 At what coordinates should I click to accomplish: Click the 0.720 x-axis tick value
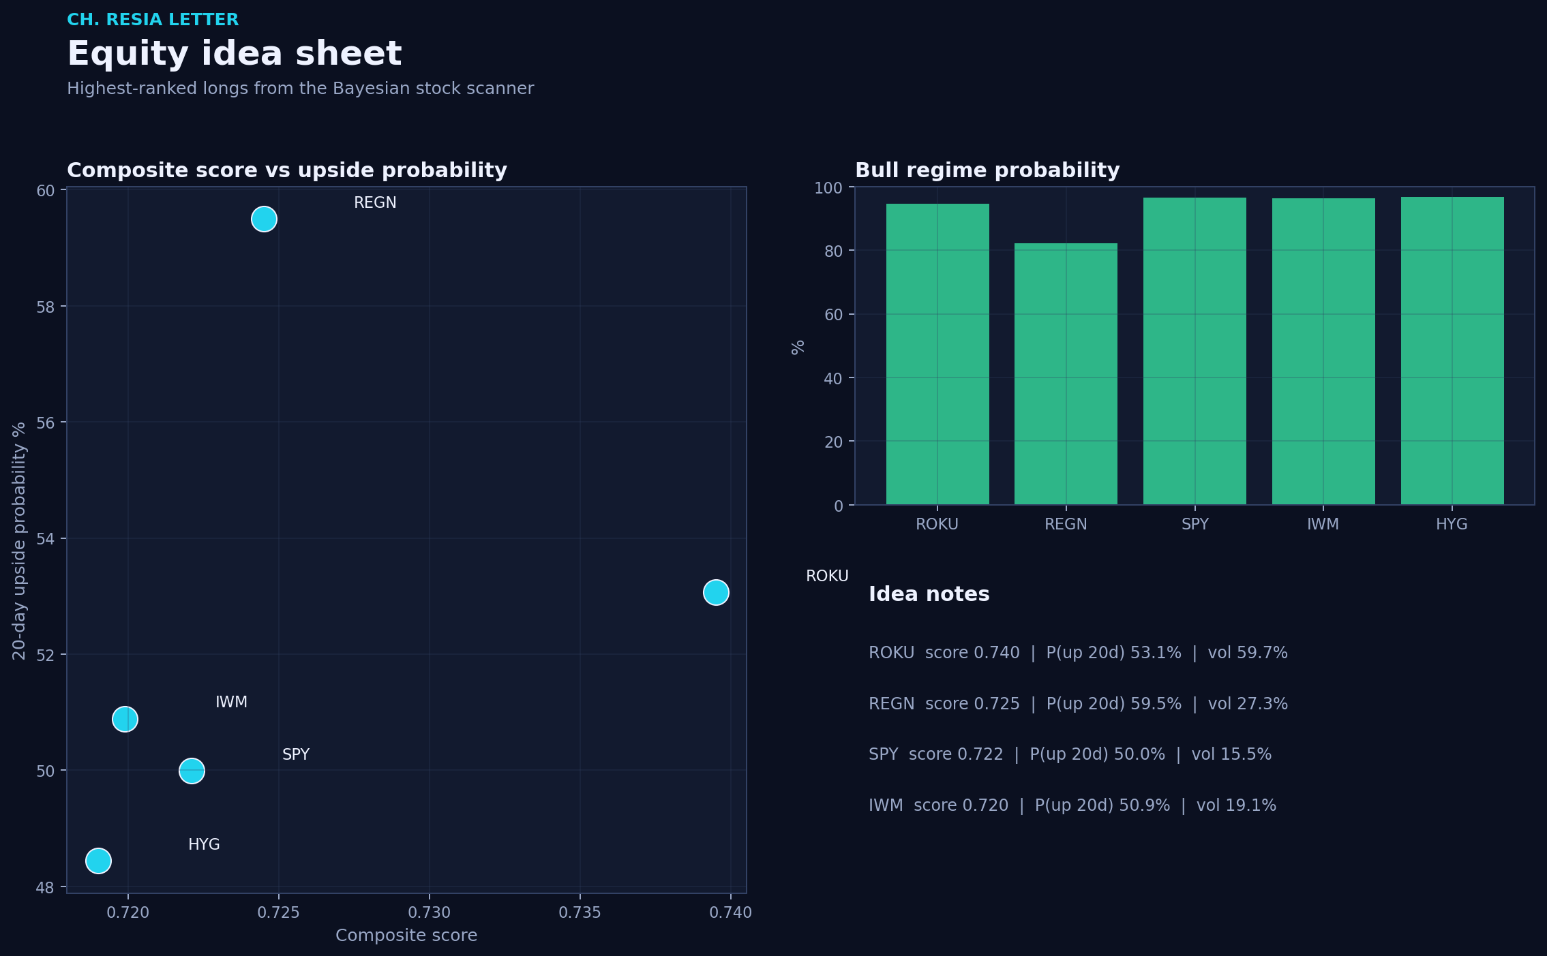click(127, 912)
